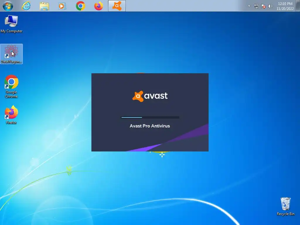Viewport: 300px width, 225px height.
Task: Click the Avast Pro Antivirus text
Action: (x=150, y=126)
